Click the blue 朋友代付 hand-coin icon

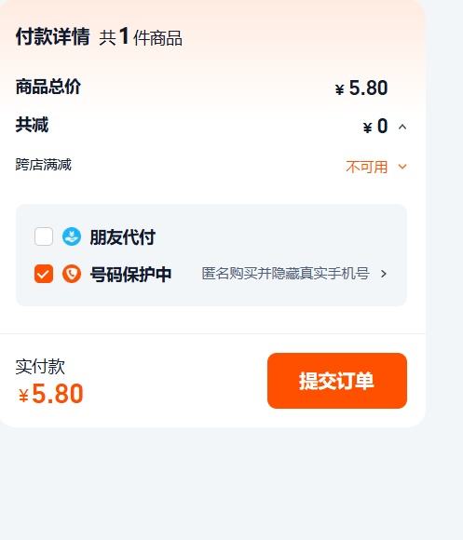[x=72, y=236]
